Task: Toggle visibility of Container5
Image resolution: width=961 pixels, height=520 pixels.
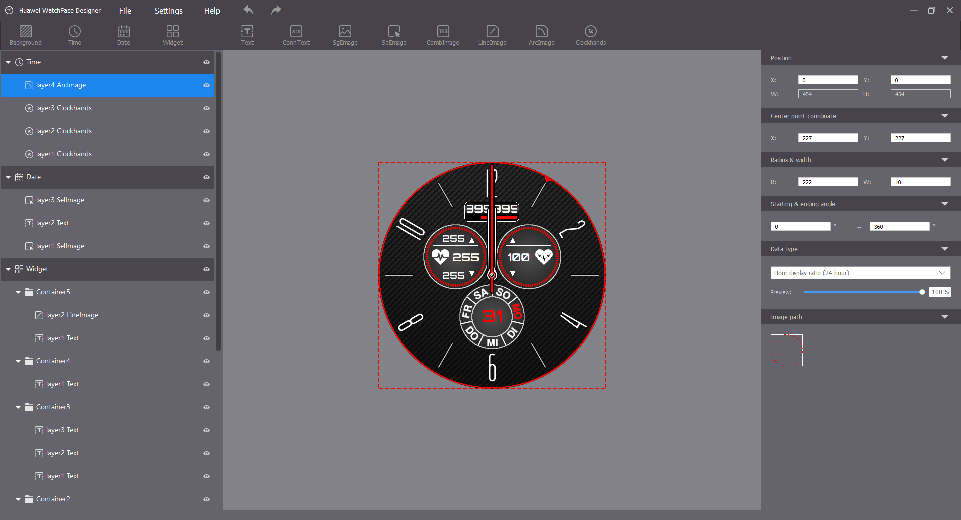Action: (206, 292)
